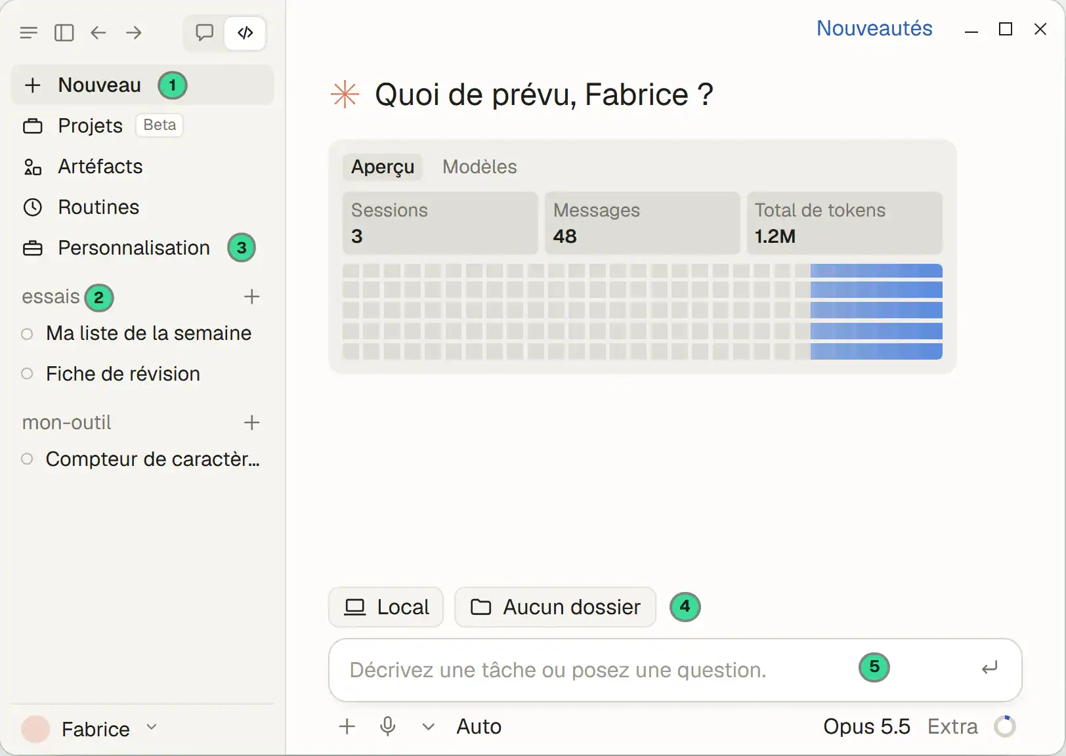
Task: Click Fabrice's avatar circle
Action: click(x=35, y=729)
